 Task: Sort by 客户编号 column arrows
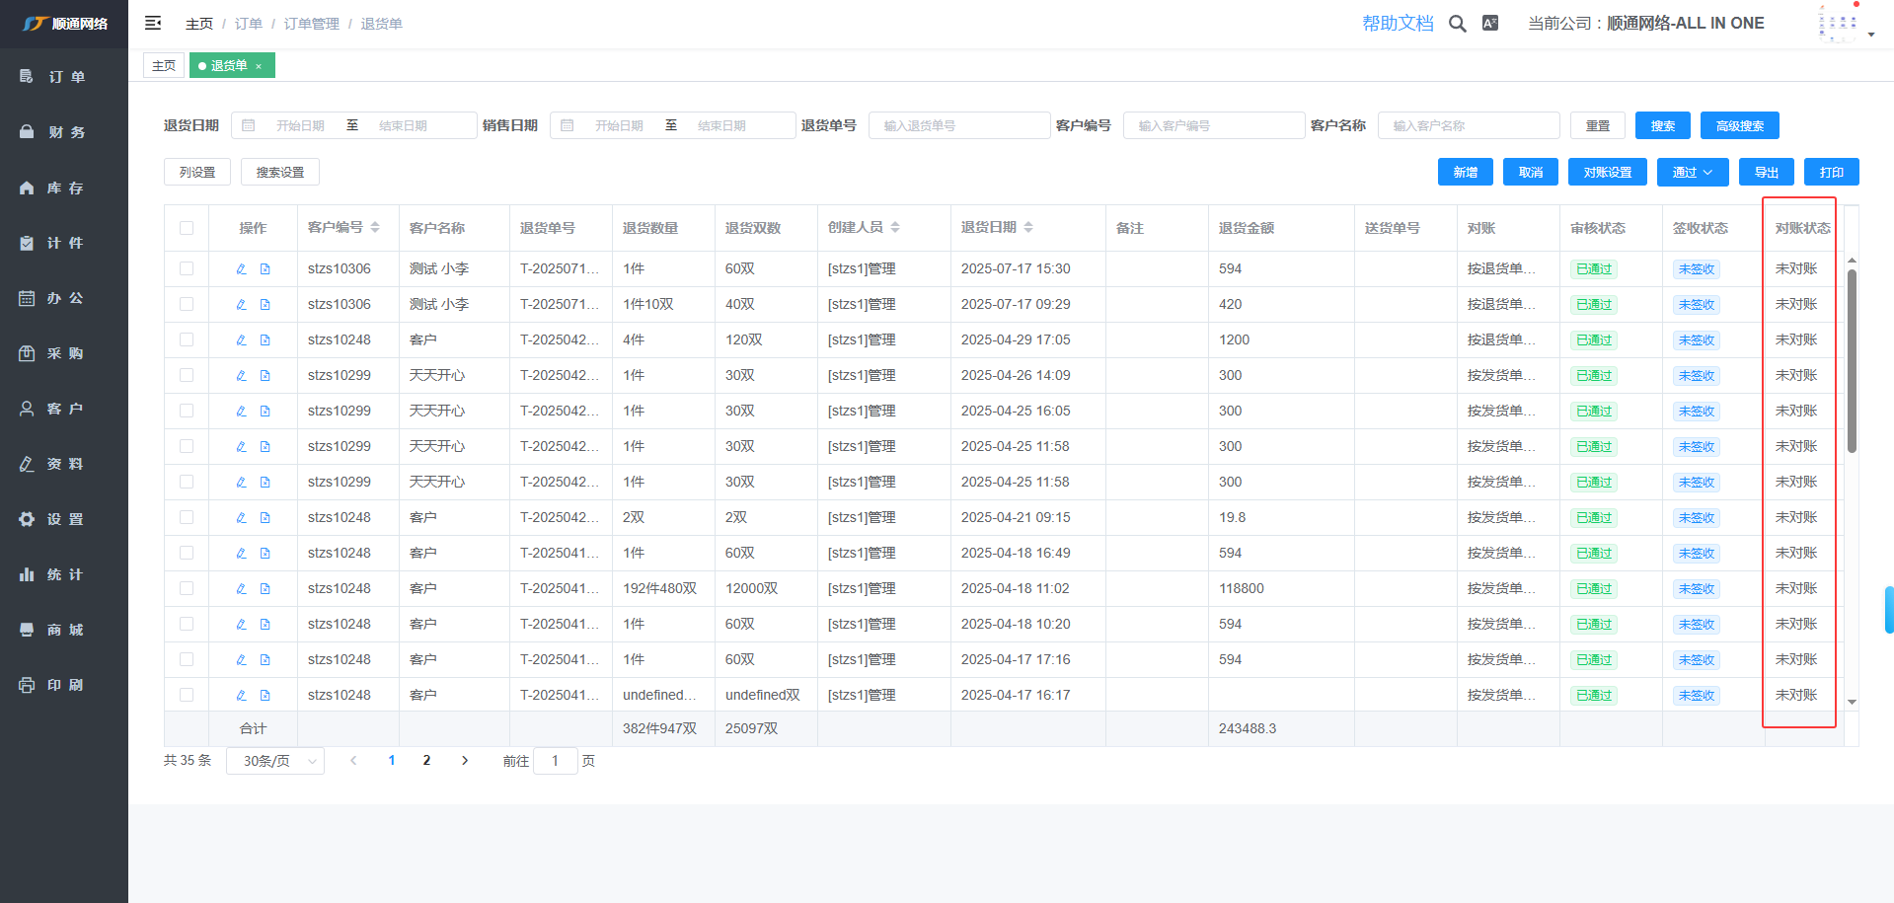[x=375, y=227]
